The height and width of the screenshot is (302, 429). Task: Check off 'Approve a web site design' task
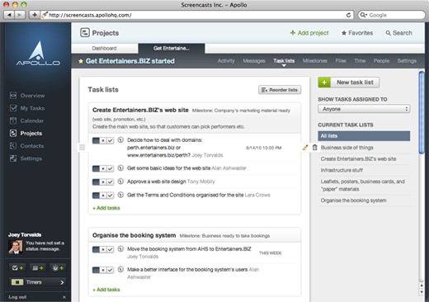pos(111,182)
